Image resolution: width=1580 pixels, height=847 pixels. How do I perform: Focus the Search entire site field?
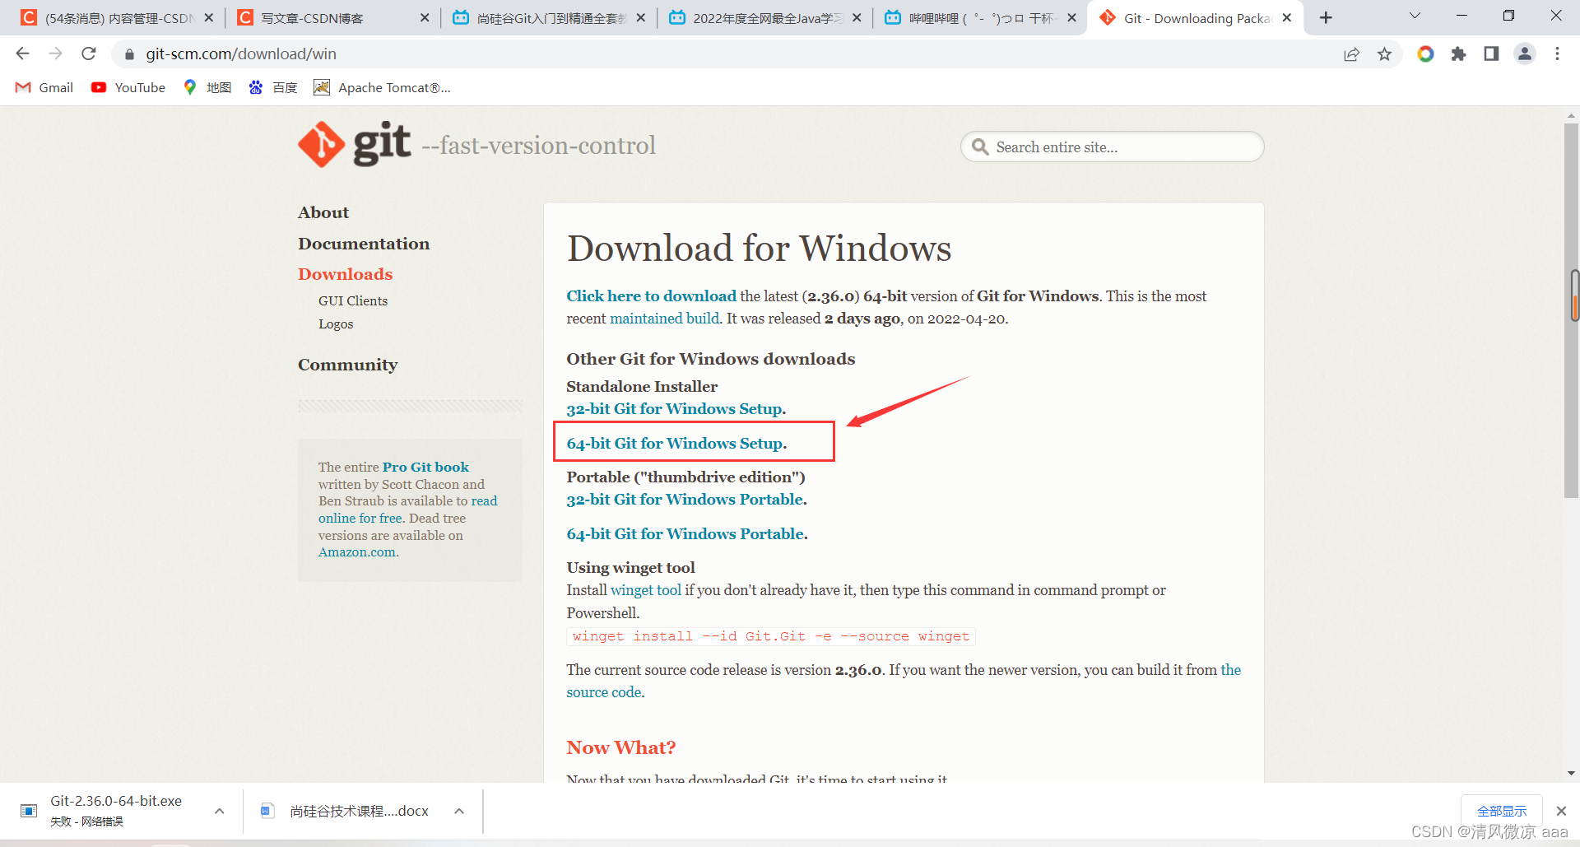(x=1112, y=147)
